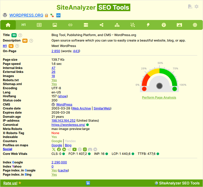The image size is (203, 187).
Task: Click Google counter label
Action: point(57,141)
